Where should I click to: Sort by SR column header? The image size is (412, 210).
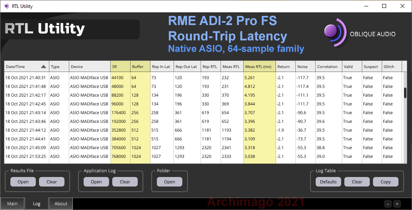(120, 67)
